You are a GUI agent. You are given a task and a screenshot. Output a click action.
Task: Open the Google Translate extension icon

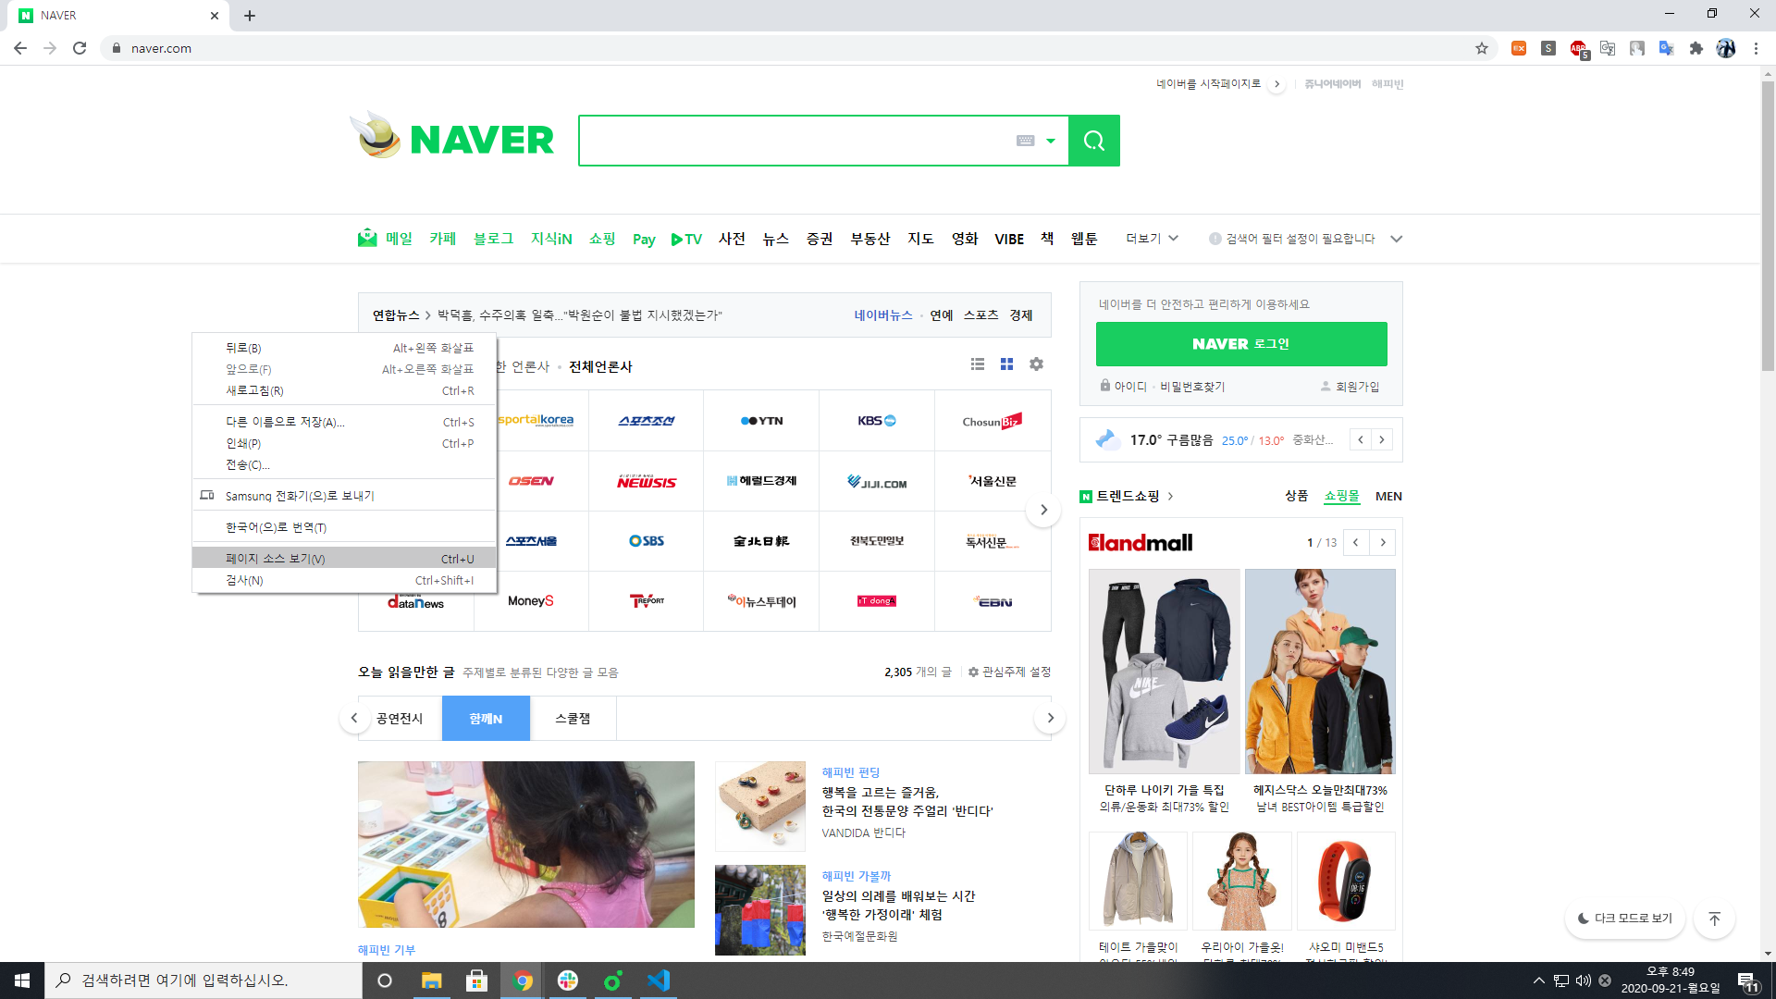[1666, 48]
